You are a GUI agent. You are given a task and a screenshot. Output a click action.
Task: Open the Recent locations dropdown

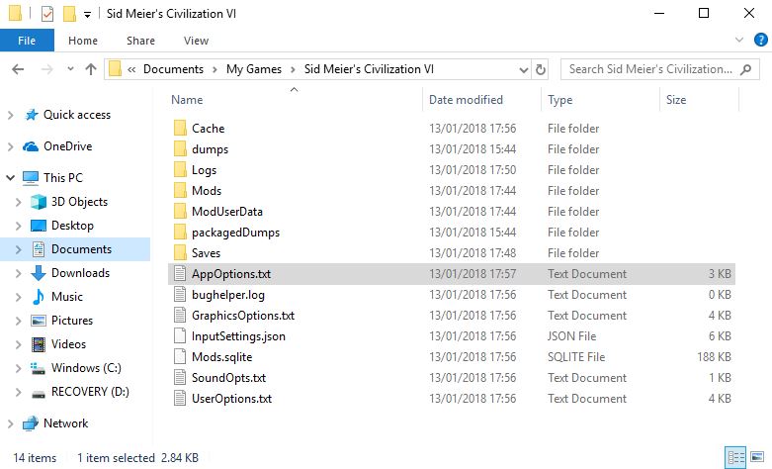pyautogui.click(x=70, y=69)
